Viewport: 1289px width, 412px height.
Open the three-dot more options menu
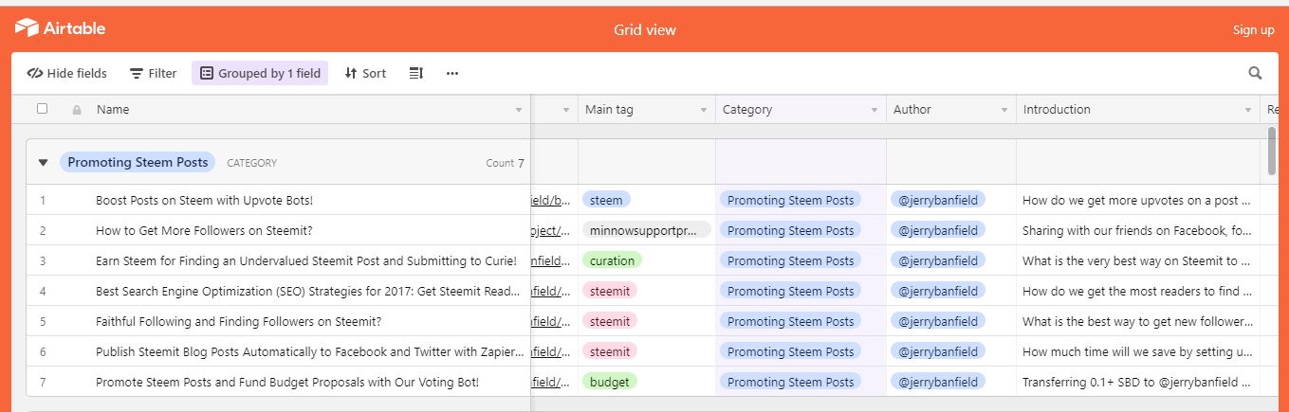point(452,73)
